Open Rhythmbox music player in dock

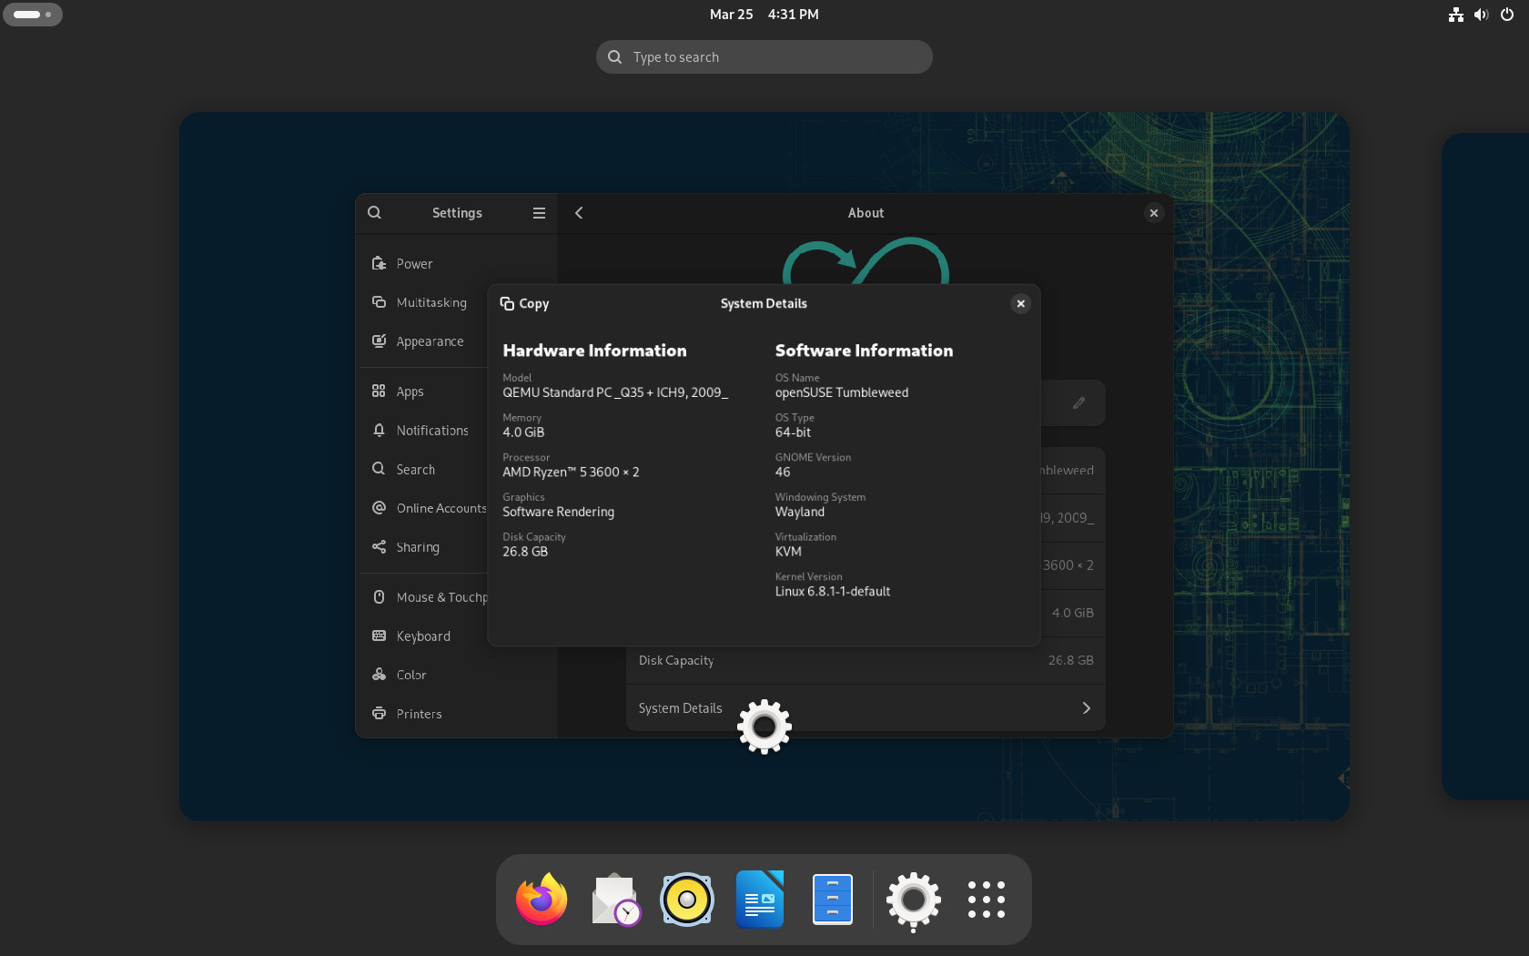point(687,900)
